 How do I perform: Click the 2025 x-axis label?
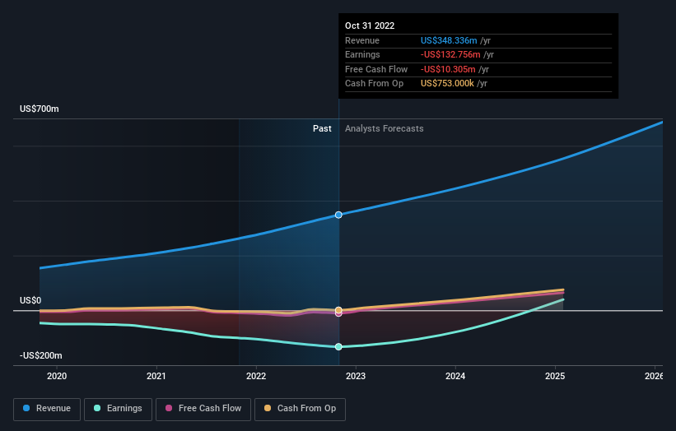pos(555,376)
